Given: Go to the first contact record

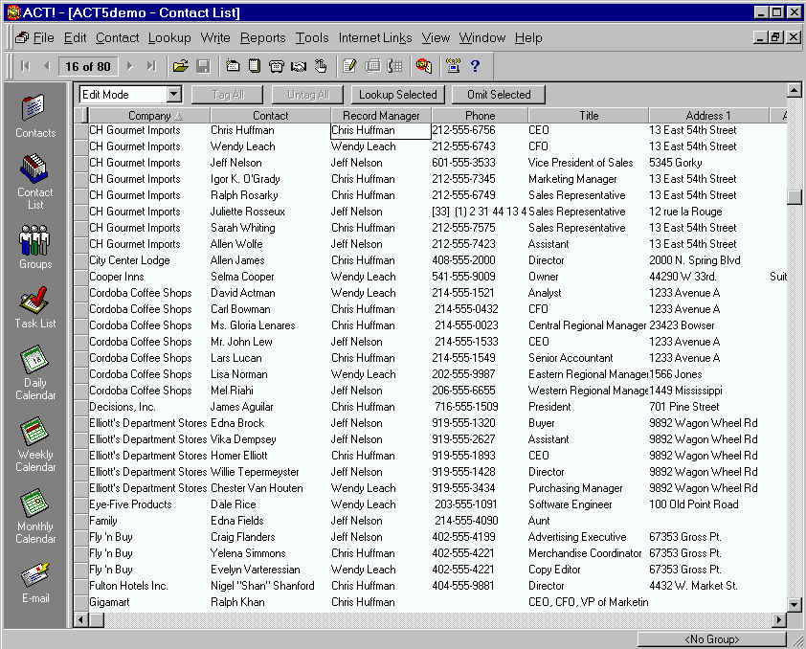Looking at the screenshot, I should [x=25, y=66].
